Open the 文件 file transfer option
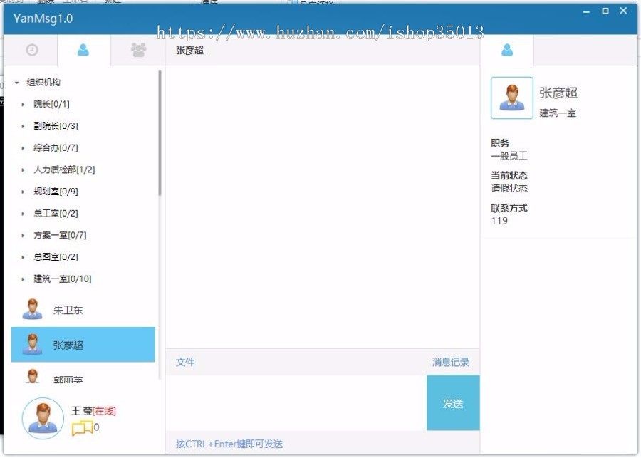This screenshot has width=641, height=458. click(185, 363)
